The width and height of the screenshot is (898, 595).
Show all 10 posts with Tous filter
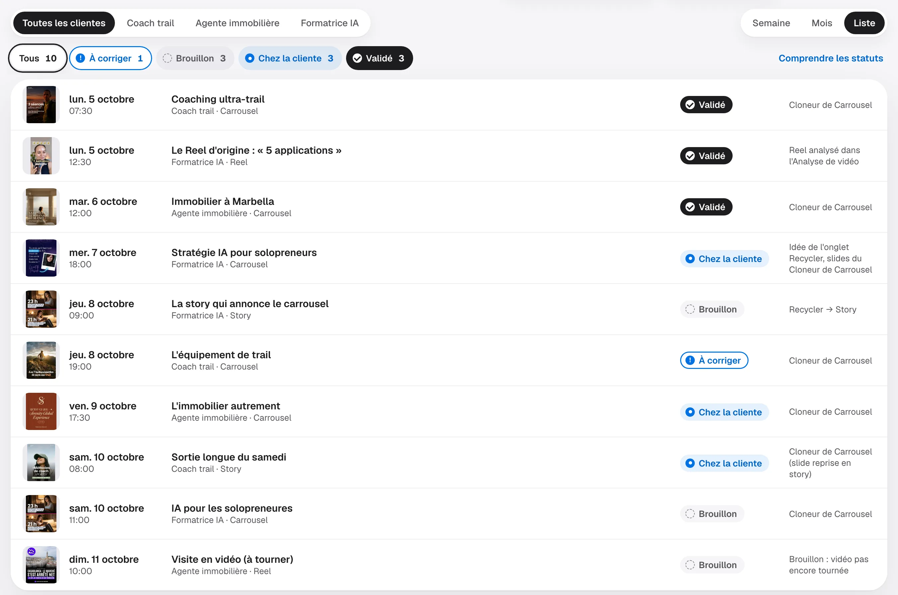[38, 58]
